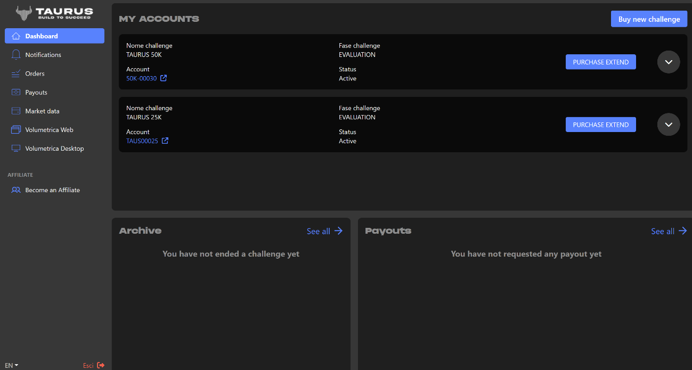The width and height of the screenshot is (692, 370).
Task: Click the Active status of TAURUS 50K
Action: pyautogui.click(x=347, y=78)
